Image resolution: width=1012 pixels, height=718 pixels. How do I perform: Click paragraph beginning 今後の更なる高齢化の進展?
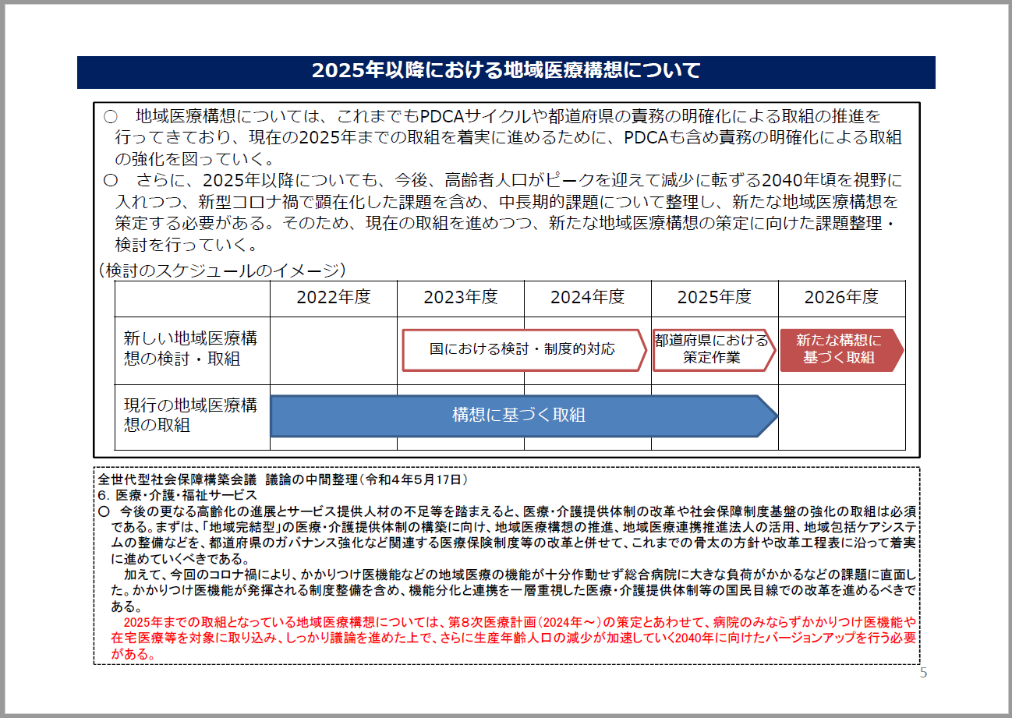pos(508,535)
